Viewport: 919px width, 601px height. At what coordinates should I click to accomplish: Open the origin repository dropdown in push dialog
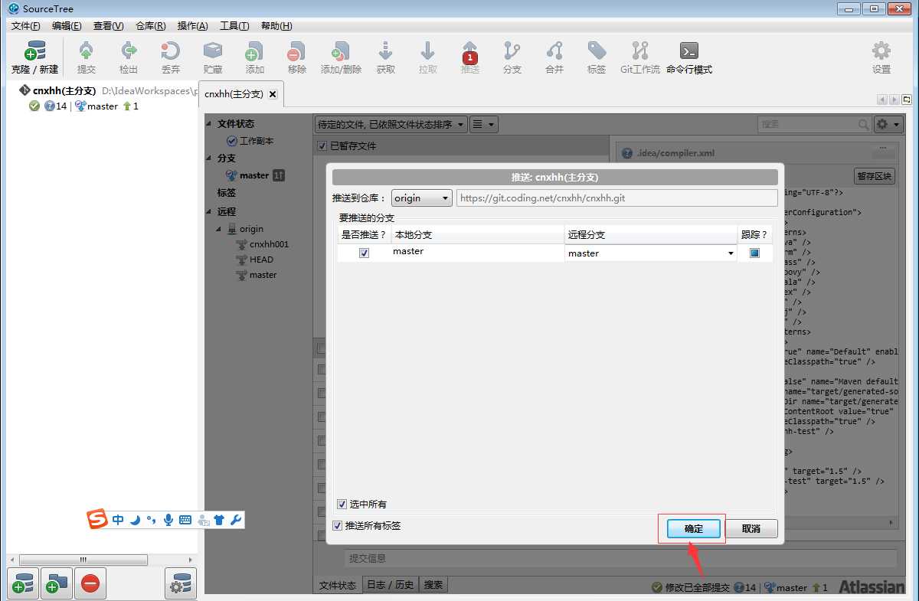422,198
